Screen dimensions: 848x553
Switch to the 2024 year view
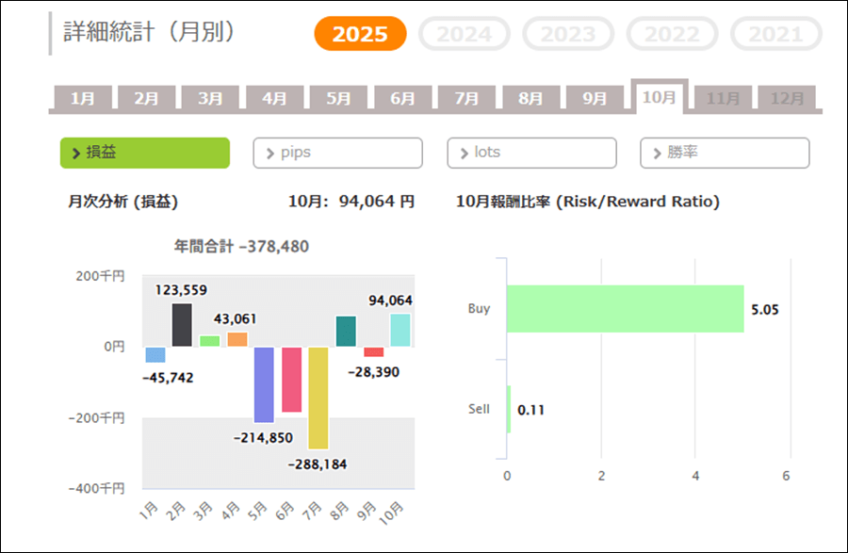464,34
